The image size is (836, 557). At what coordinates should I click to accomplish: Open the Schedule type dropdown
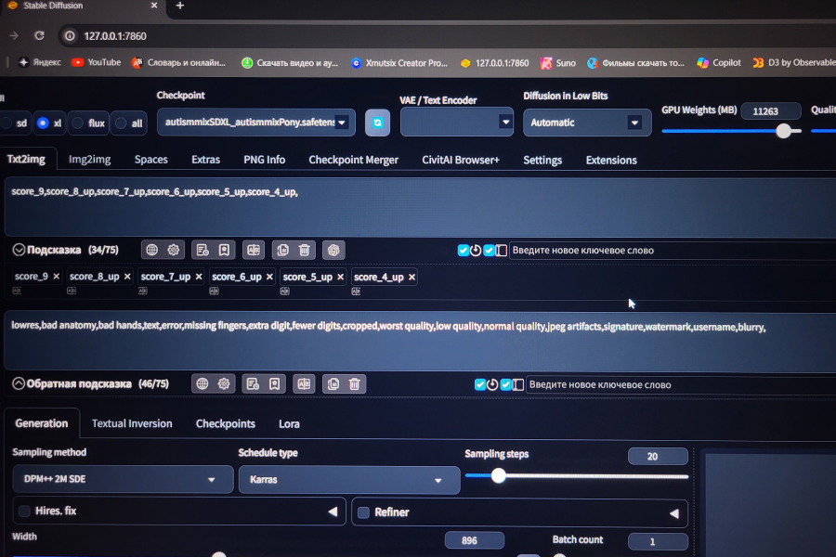point(349,480)
